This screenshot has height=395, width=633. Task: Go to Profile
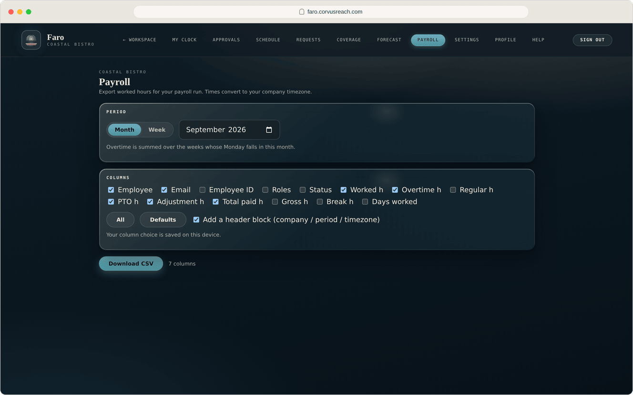506,40
